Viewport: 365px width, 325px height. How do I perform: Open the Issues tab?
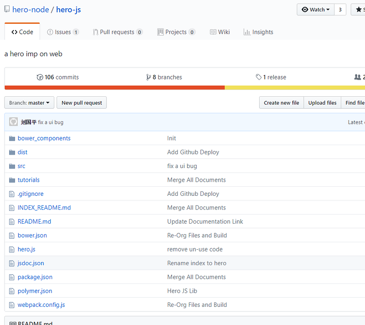tap(63, 32)
